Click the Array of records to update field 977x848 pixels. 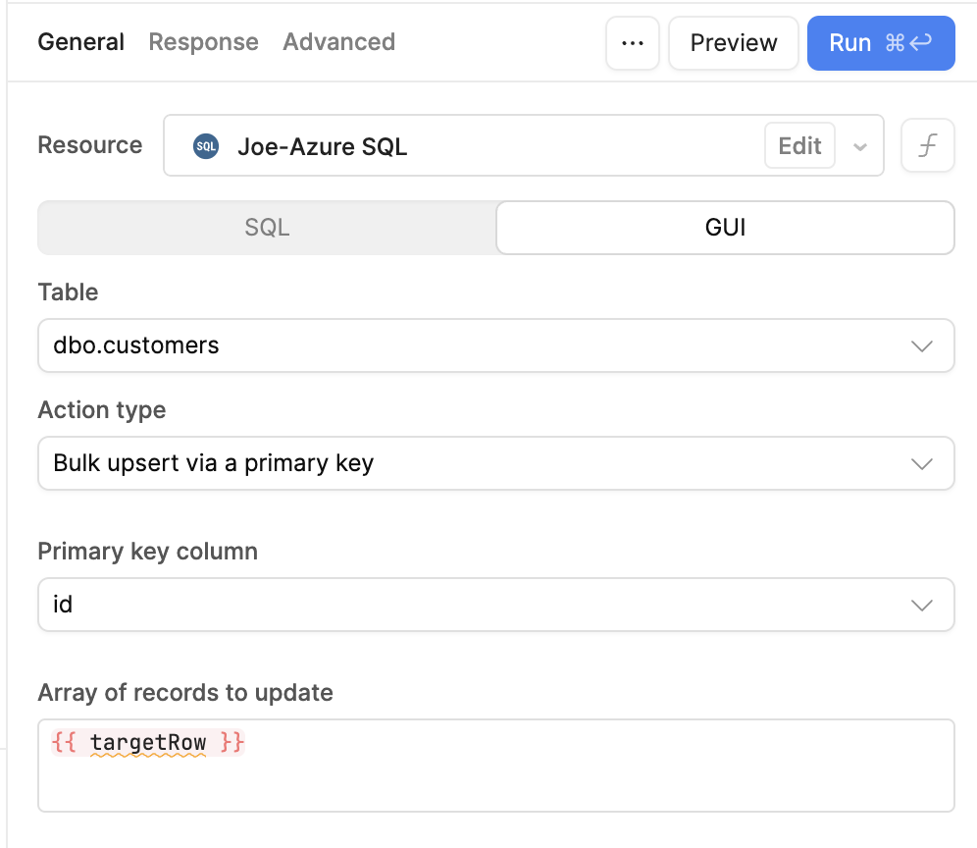click(x=496, y=766)
